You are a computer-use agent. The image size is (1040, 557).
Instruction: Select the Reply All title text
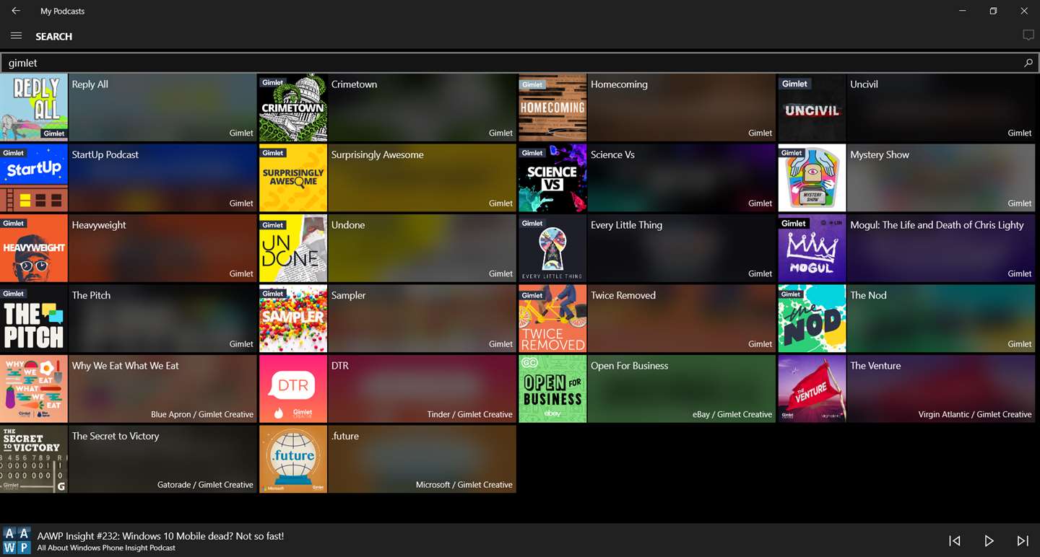90,84
